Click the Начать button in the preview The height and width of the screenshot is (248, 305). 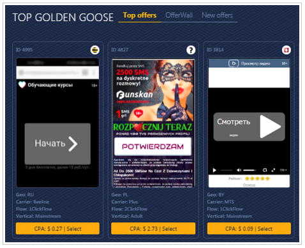tap(57, 144)
